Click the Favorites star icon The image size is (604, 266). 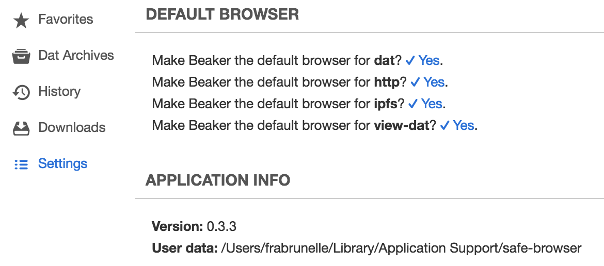click(x=21, y=20)
